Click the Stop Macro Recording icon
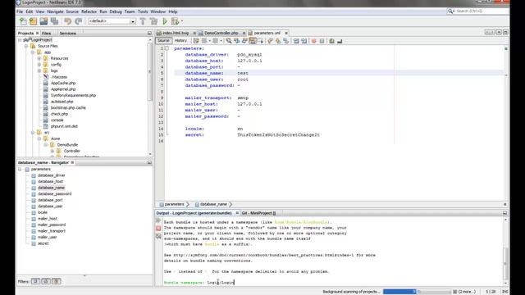The image size is (525, 295). pyautogui.click(x=322, y=41)
